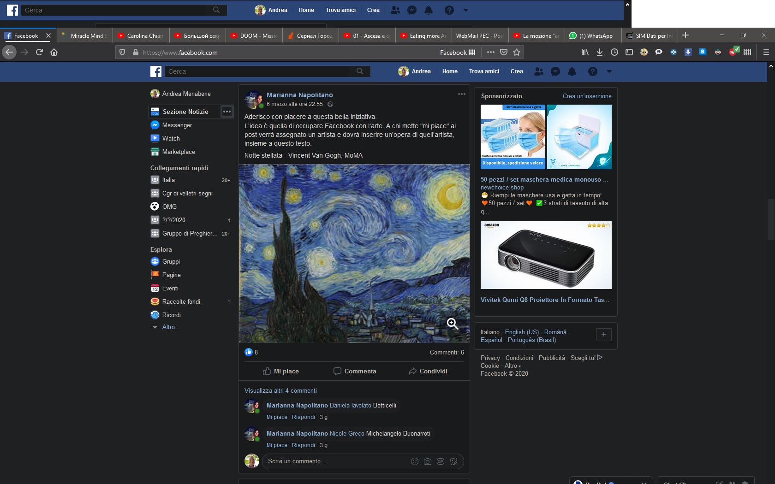This screenshot has width=775, height=484.
Task: Open the newchoice.shop sponsored link
Action: tap(502, 188)
